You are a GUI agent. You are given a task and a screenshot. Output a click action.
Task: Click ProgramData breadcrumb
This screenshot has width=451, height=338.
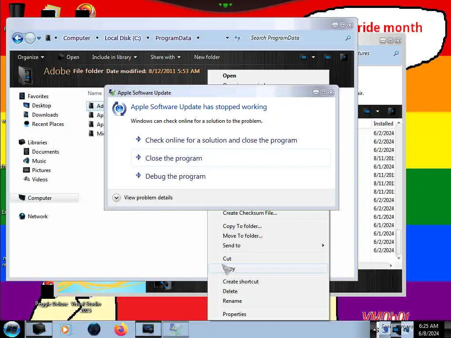click(173, 38)
